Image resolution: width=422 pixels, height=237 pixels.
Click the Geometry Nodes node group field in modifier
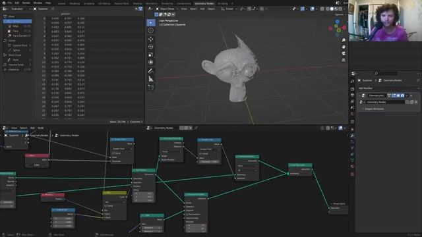385,102
